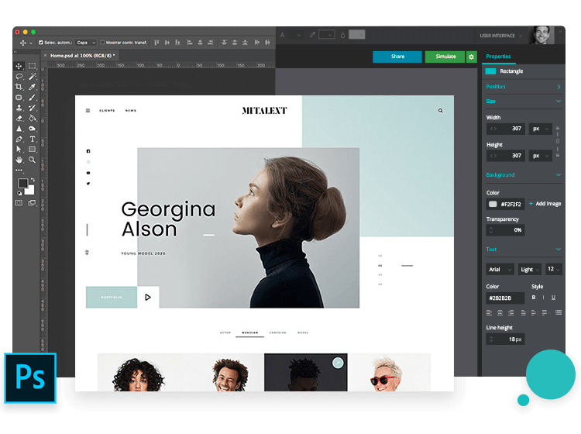Select the Zoom magnifier tool

33,160
